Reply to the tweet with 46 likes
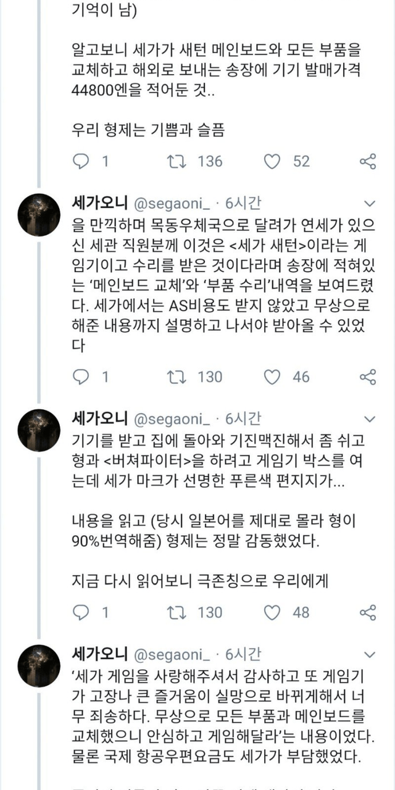The width and height of the screenshot is (395, 790). [x=81, y=376]
